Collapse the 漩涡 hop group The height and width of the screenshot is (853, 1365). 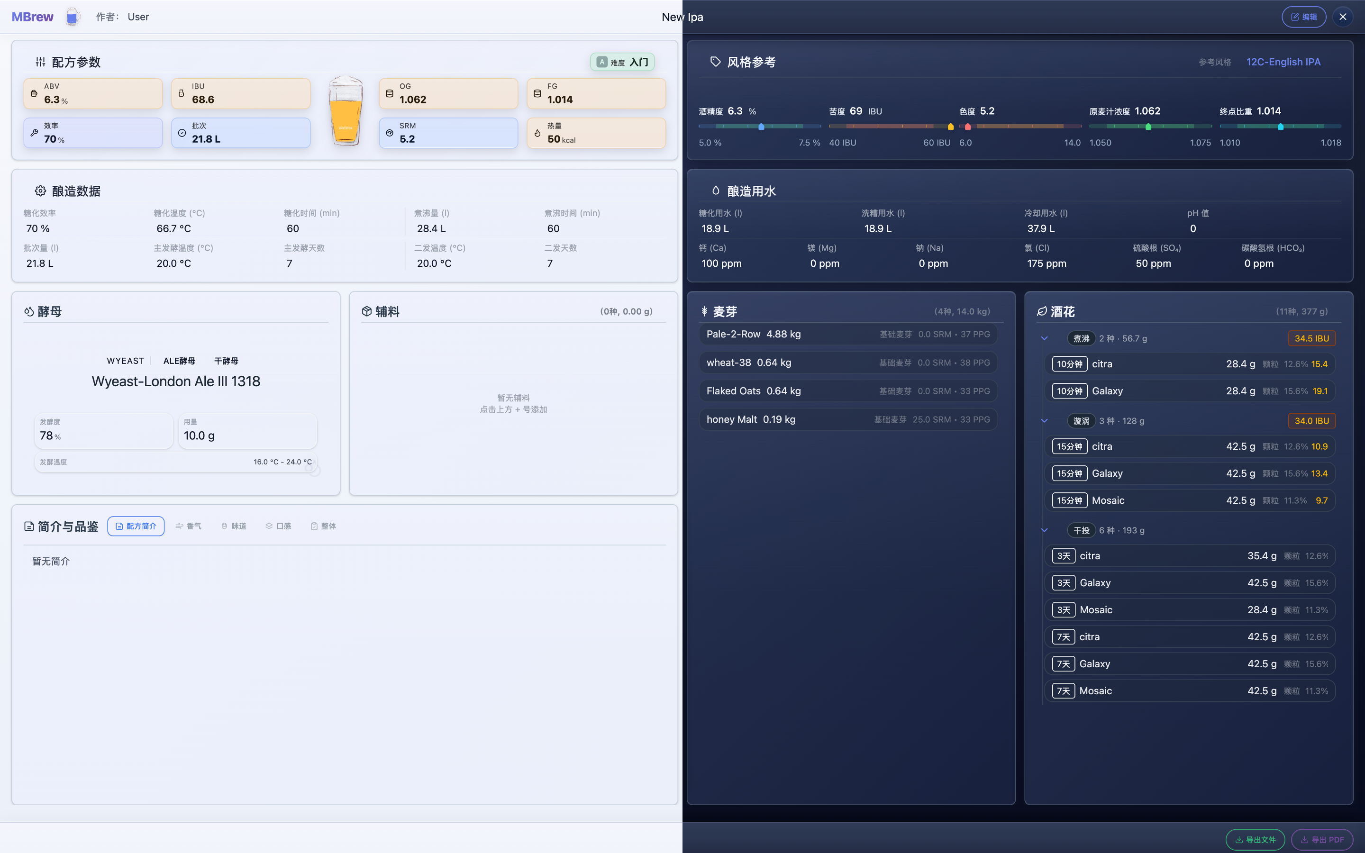(x=1044, y=421)
